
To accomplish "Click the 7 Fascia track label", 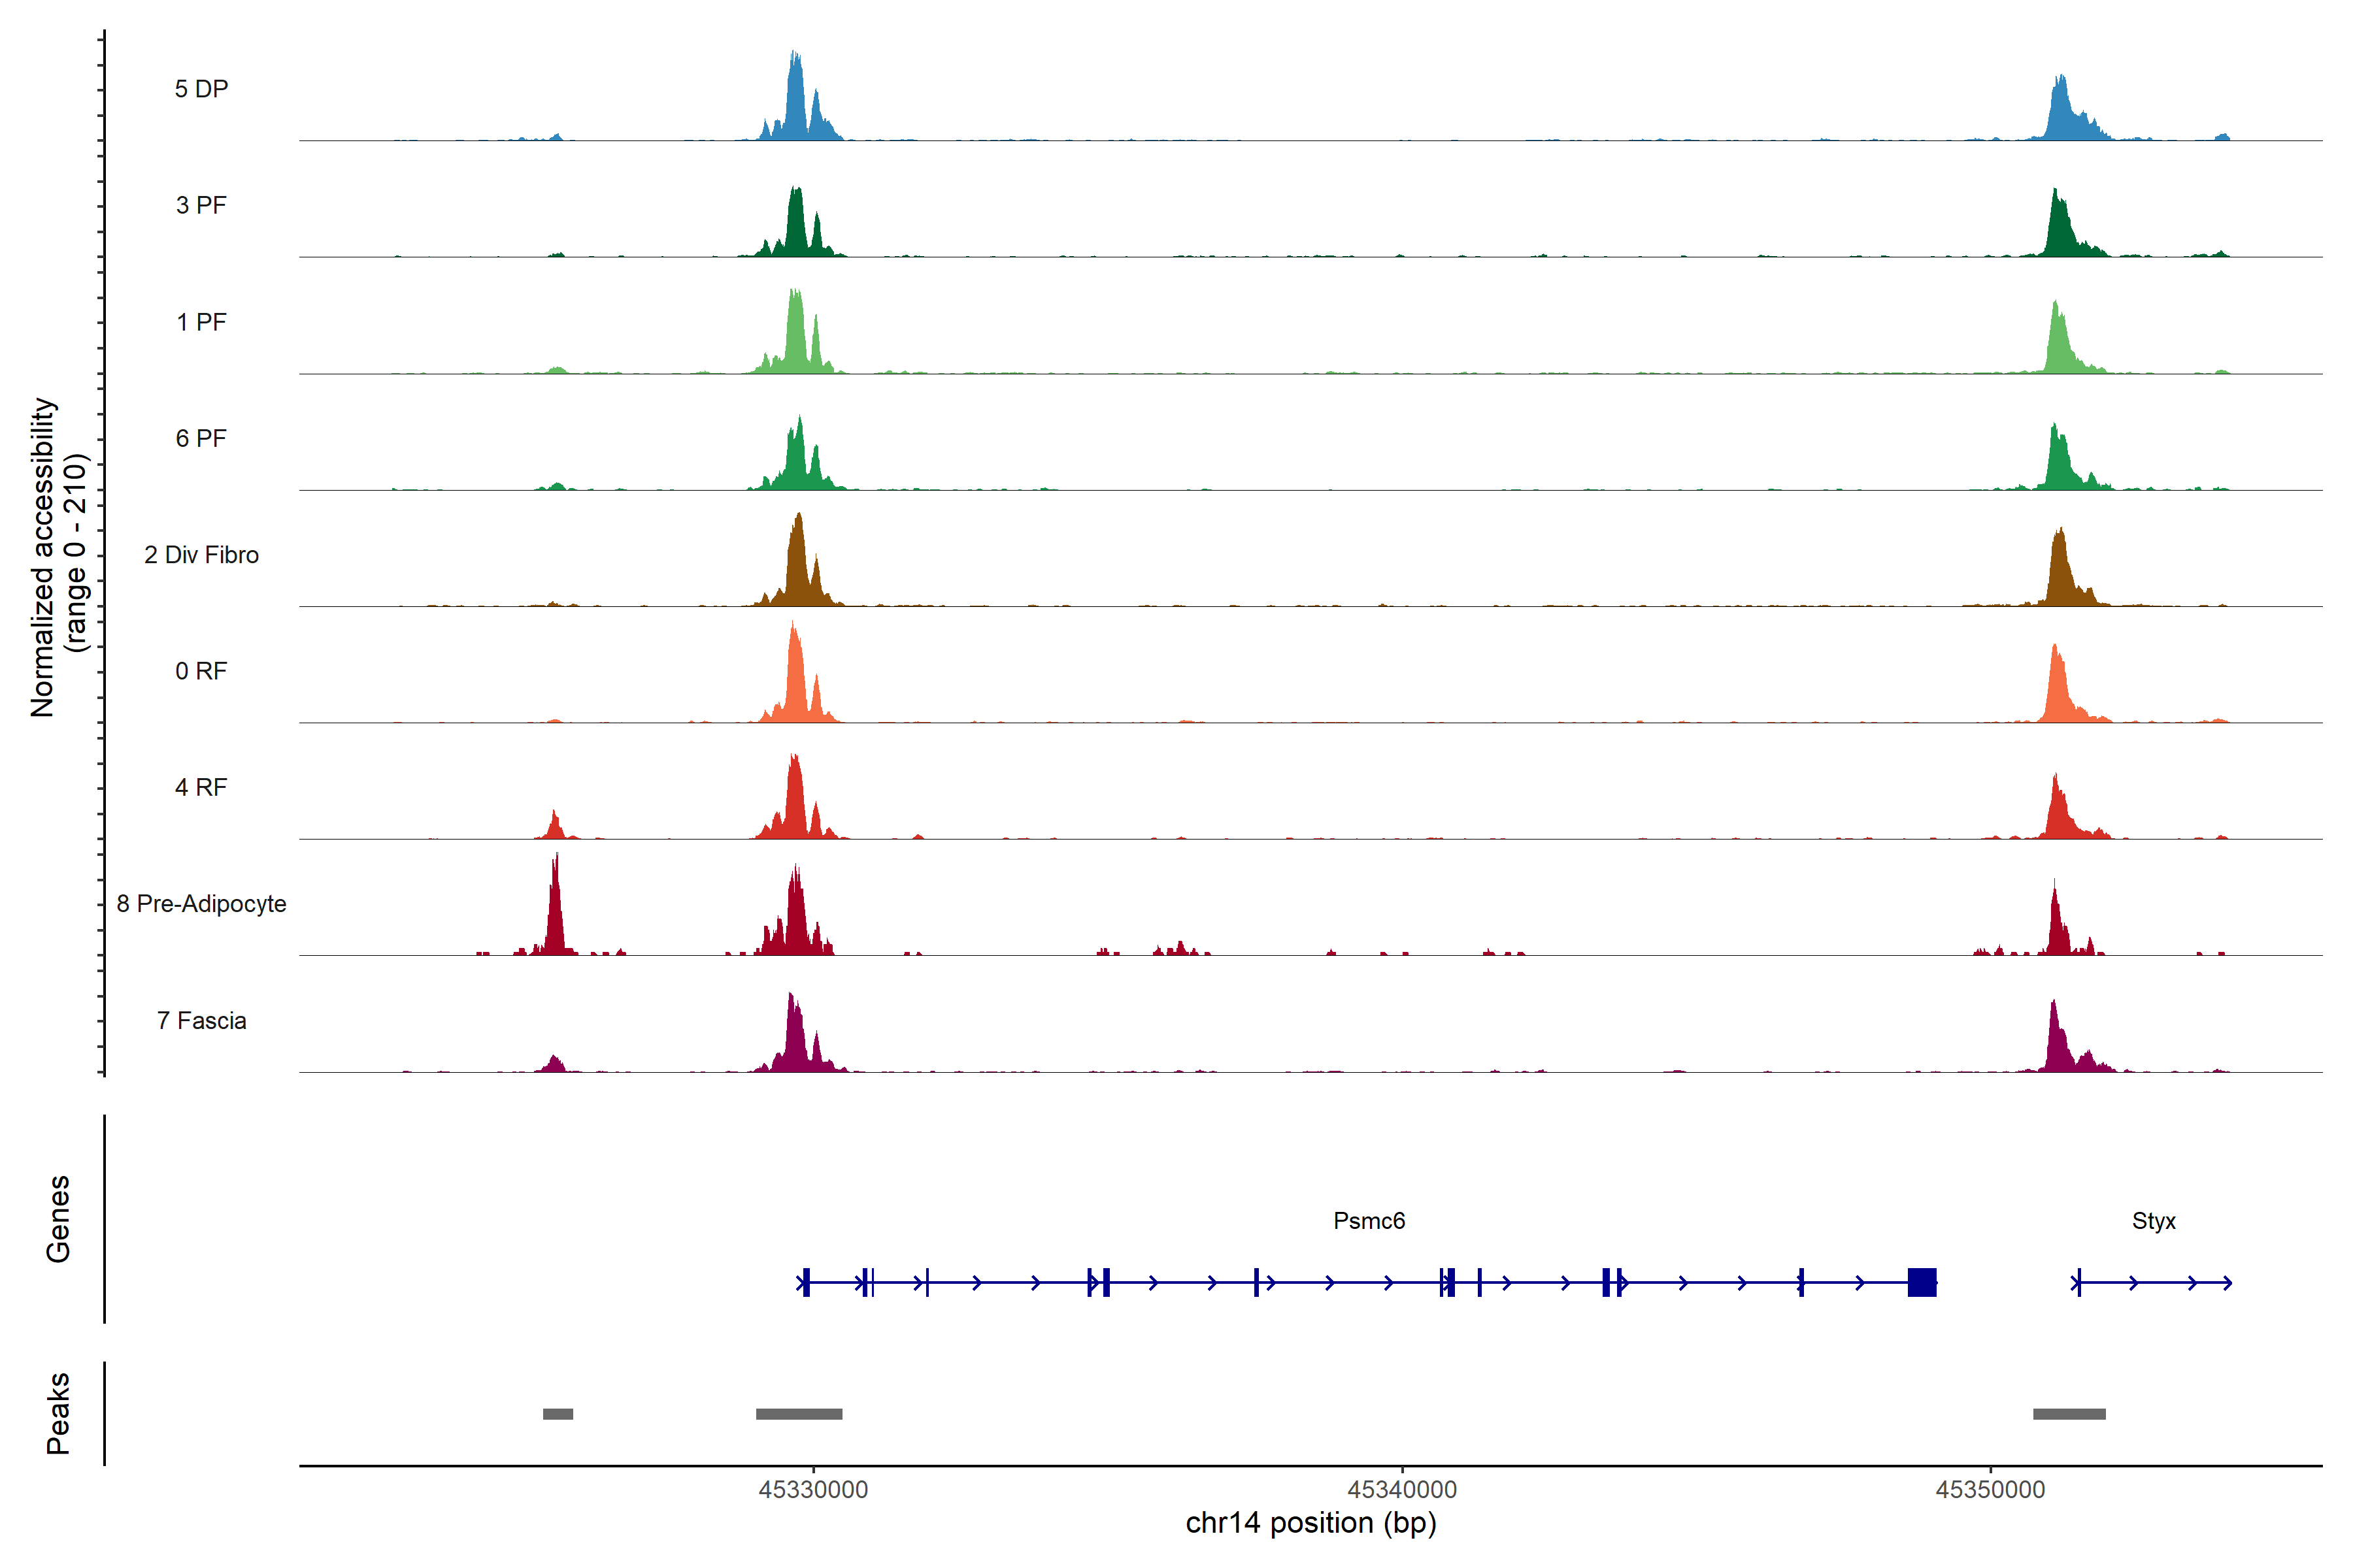I will pos(201,1020).
